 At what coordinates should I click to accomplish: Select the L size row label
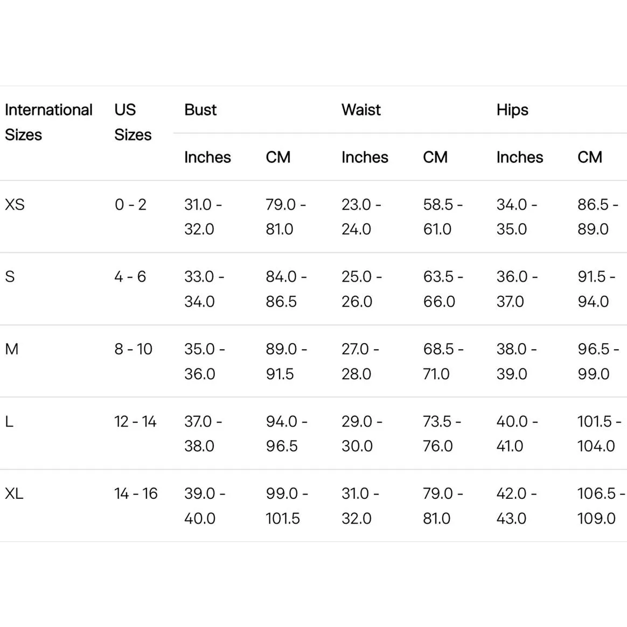pyautogui.click(x=9, y=421)
